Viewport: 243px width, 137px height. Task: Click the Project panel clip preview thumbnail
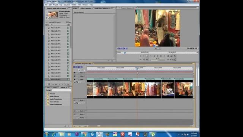53,15
